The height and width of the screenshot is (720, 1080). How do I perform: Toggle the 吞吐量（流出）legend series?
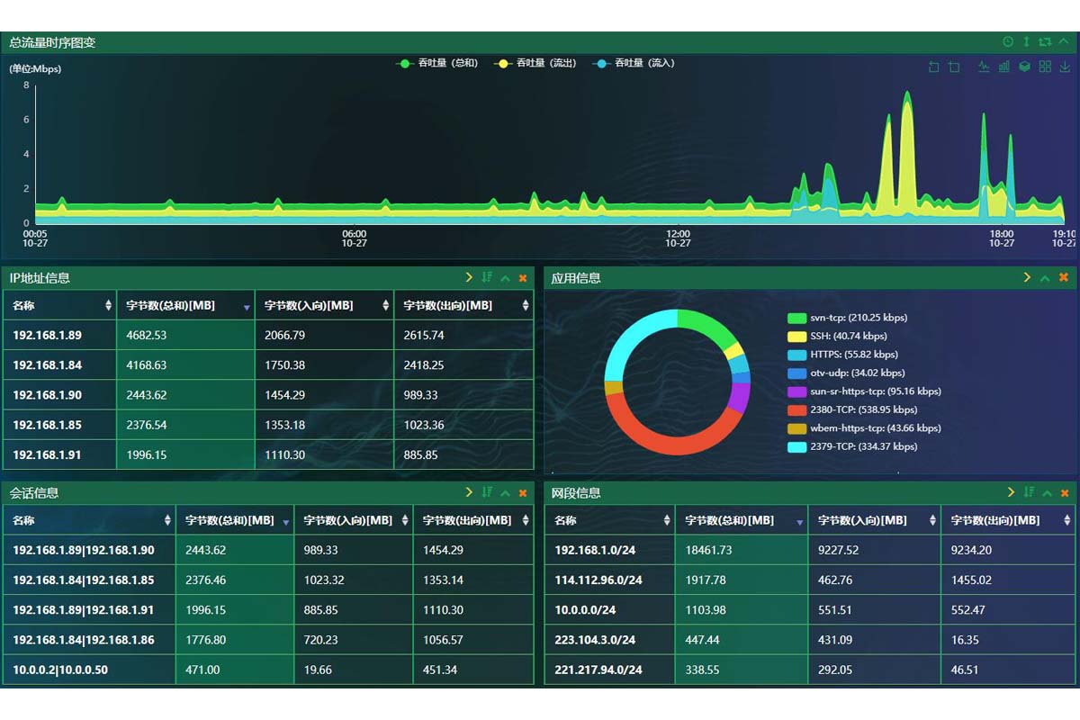[536, 63]
